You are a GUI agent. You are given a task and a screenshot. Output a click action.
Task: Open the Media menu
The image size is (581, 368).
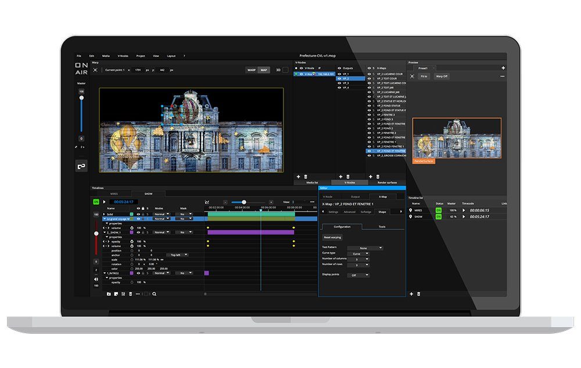[106, 56]
